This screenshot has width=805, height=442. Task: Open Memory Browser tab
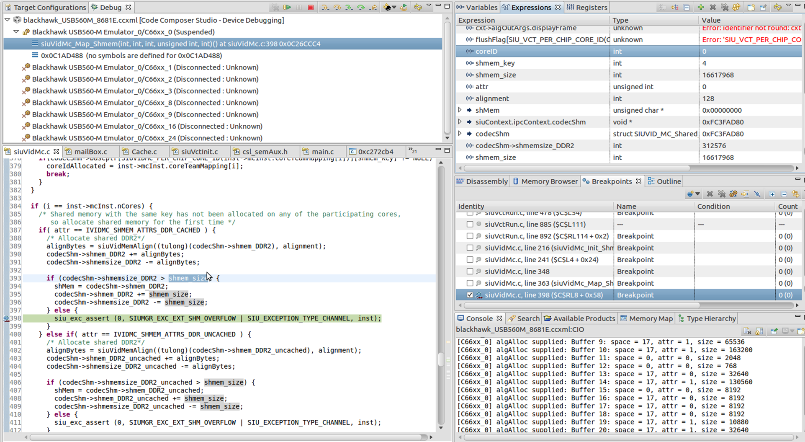545,181
